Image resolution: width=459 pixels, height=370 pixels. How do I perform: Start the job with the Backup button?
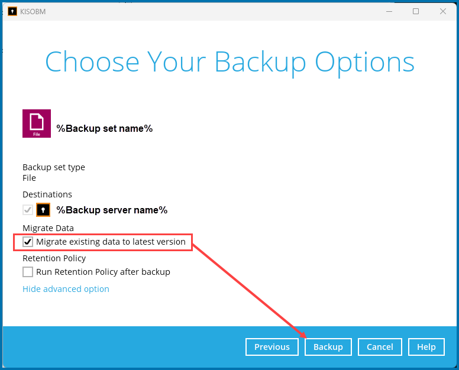pos(328,347)
